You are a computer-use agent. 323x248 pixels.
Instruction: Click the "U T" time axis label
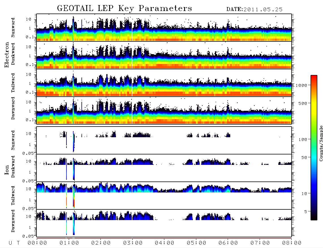click(14, 243)
